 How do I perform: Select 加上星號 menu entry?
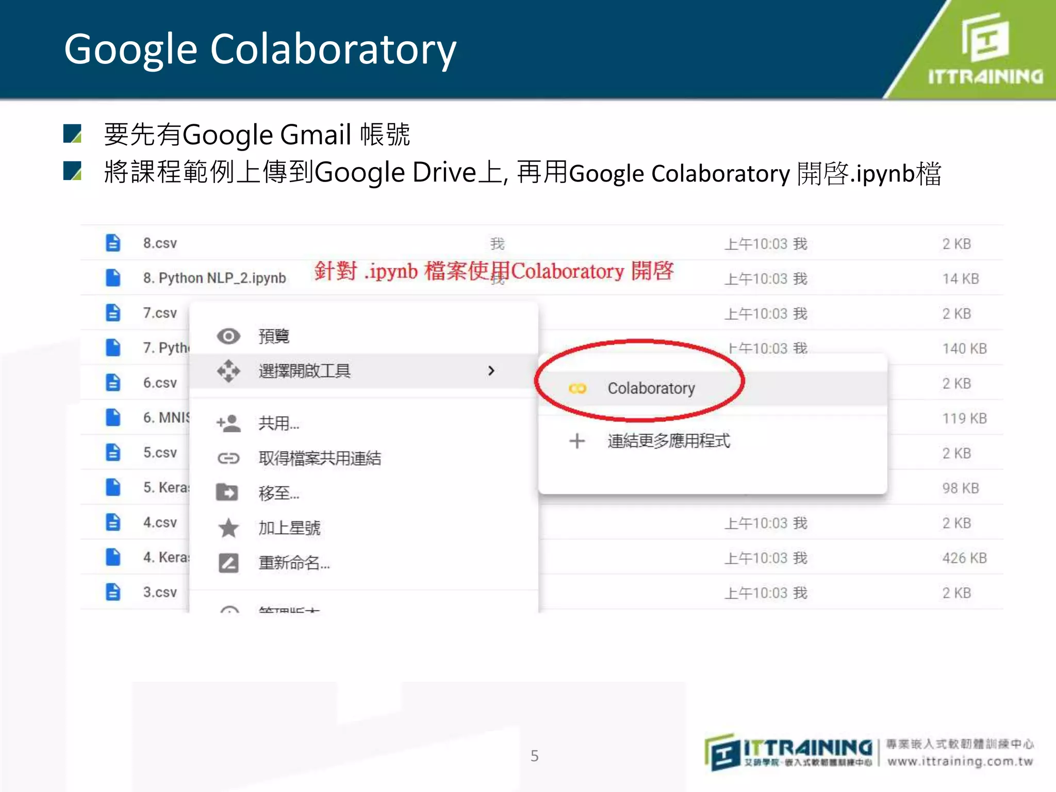[x=364, y=527]
